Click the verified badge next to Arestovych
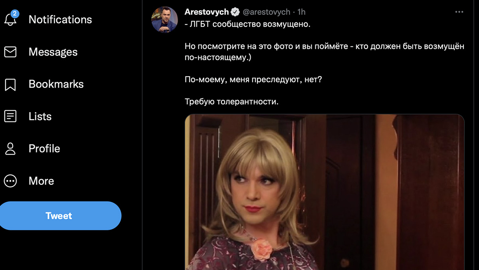Screen dimensions: 479x270 (x=236, y=12)
